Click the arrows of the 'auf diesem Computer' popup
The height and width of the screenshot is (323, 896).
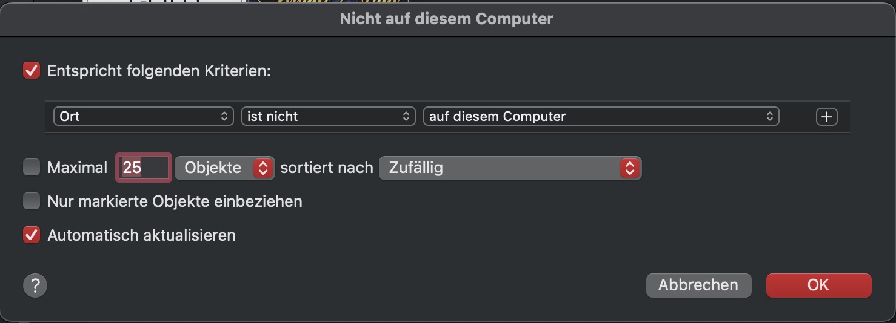(769, 116)
